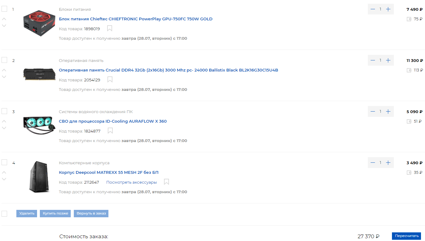Click the price 3 490 ₽
The image size is (425, 241).
414,163
